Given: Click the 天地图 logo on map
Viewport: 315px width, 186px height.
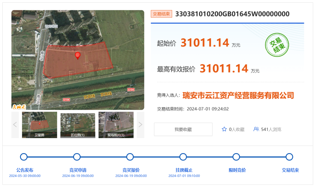Looking at the screenshot, I should pos(19,107).
